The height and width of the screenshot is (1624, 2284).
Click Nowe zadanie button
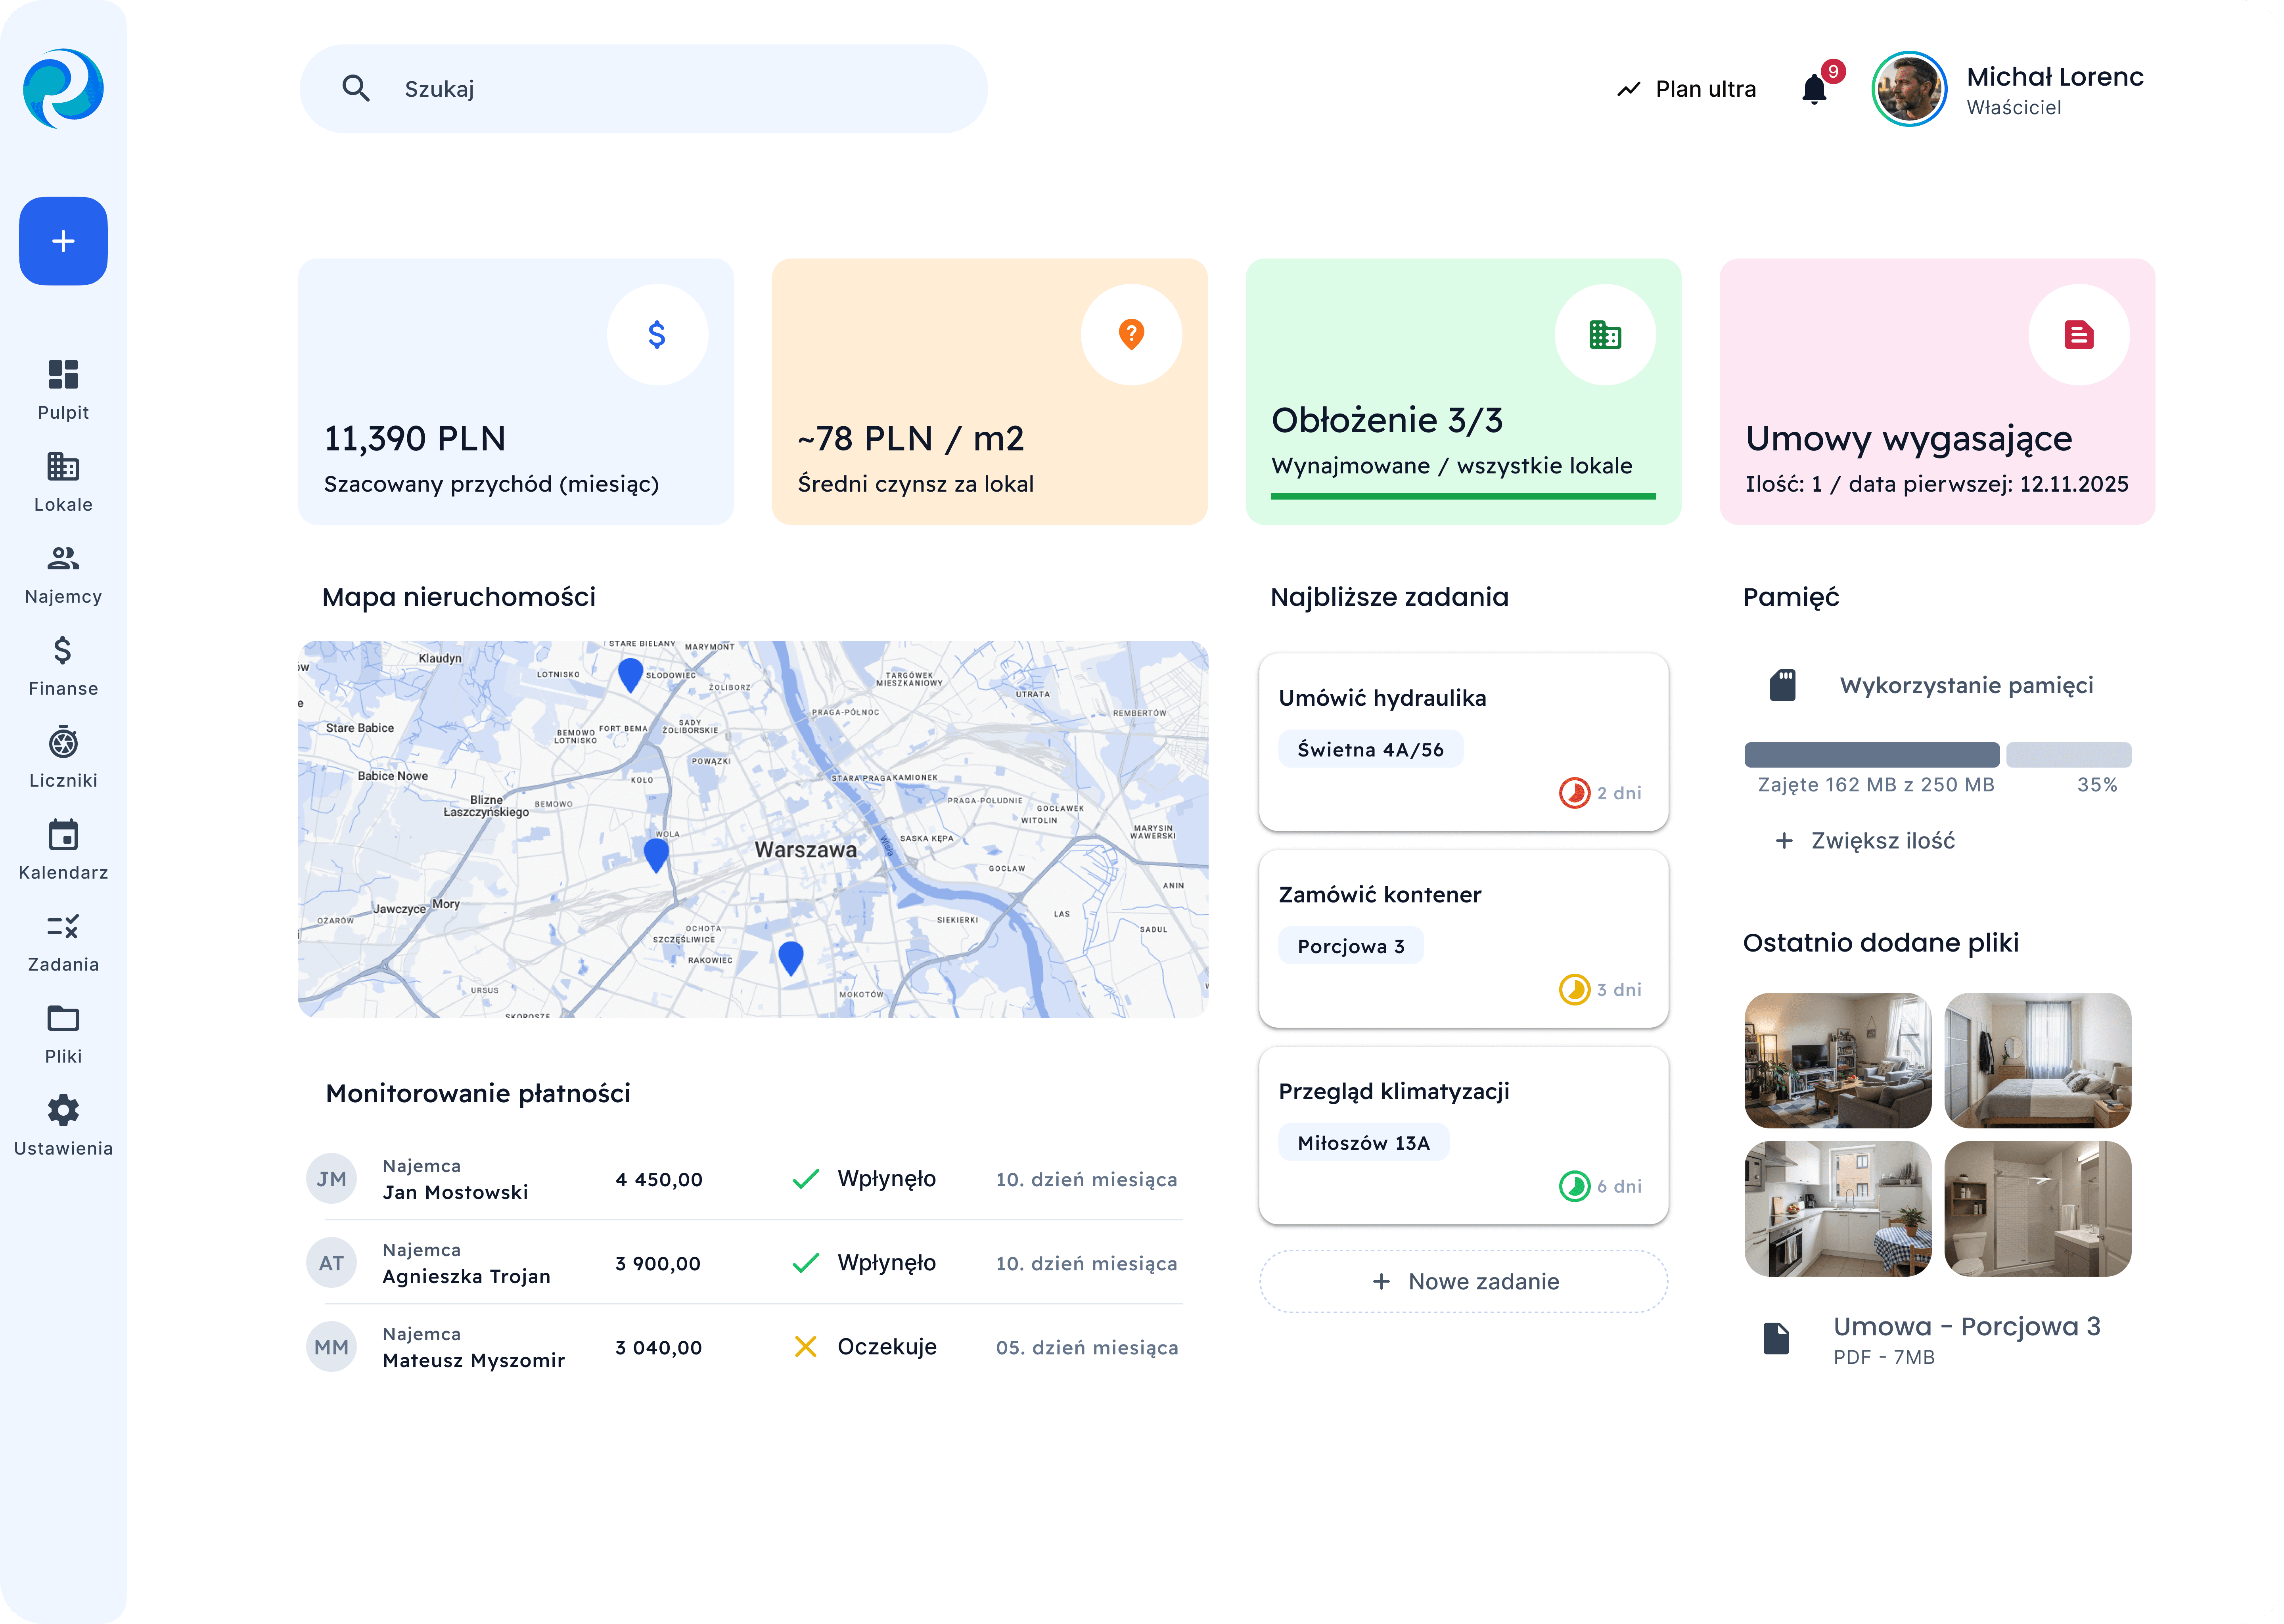(1463, 1281)
